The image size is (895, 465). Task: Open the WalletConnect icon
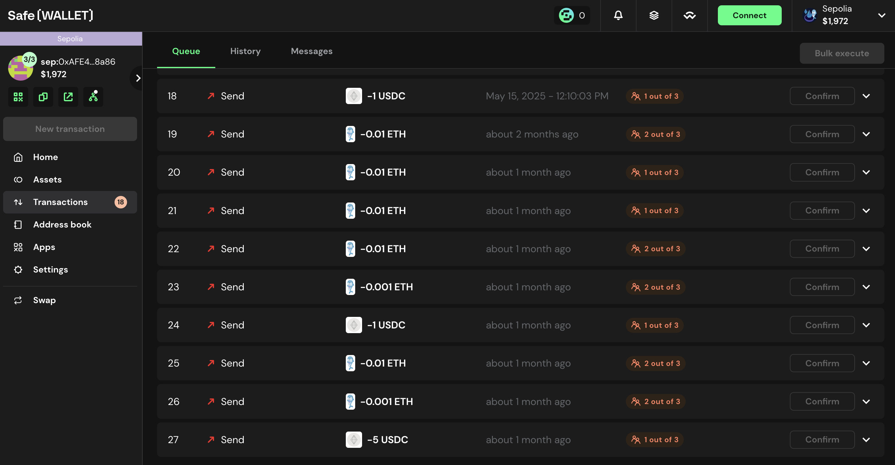[x=689, y=15]
